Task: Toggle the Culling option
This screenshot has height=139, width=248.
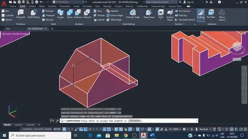Action: point(201,15)
